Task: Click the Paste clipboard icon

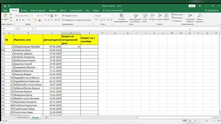Action: point(6,16)
